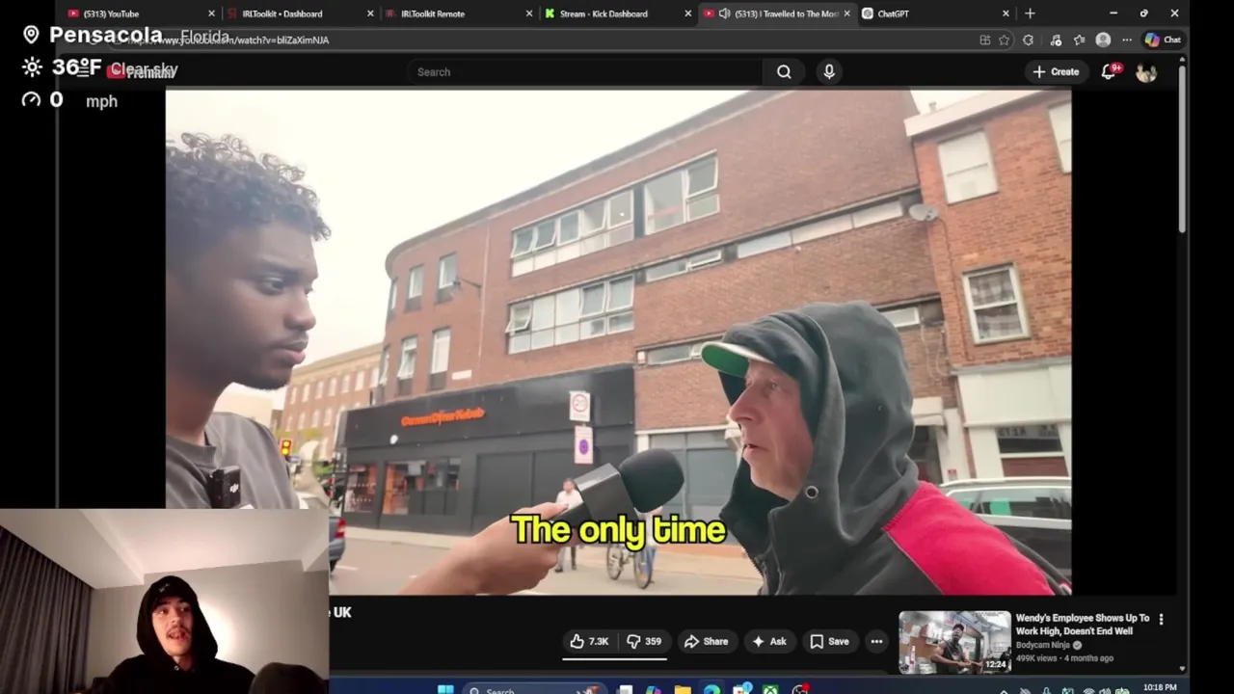
Task: Focus the YouTube search field
Action: (x=584, y=71)
